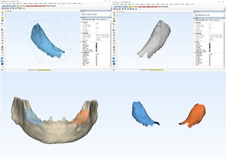Screen dimensions: 226x158
Task: Click the blue Front face color swatch in left panel
Action: pyautogui.click(x=96, y=43)
